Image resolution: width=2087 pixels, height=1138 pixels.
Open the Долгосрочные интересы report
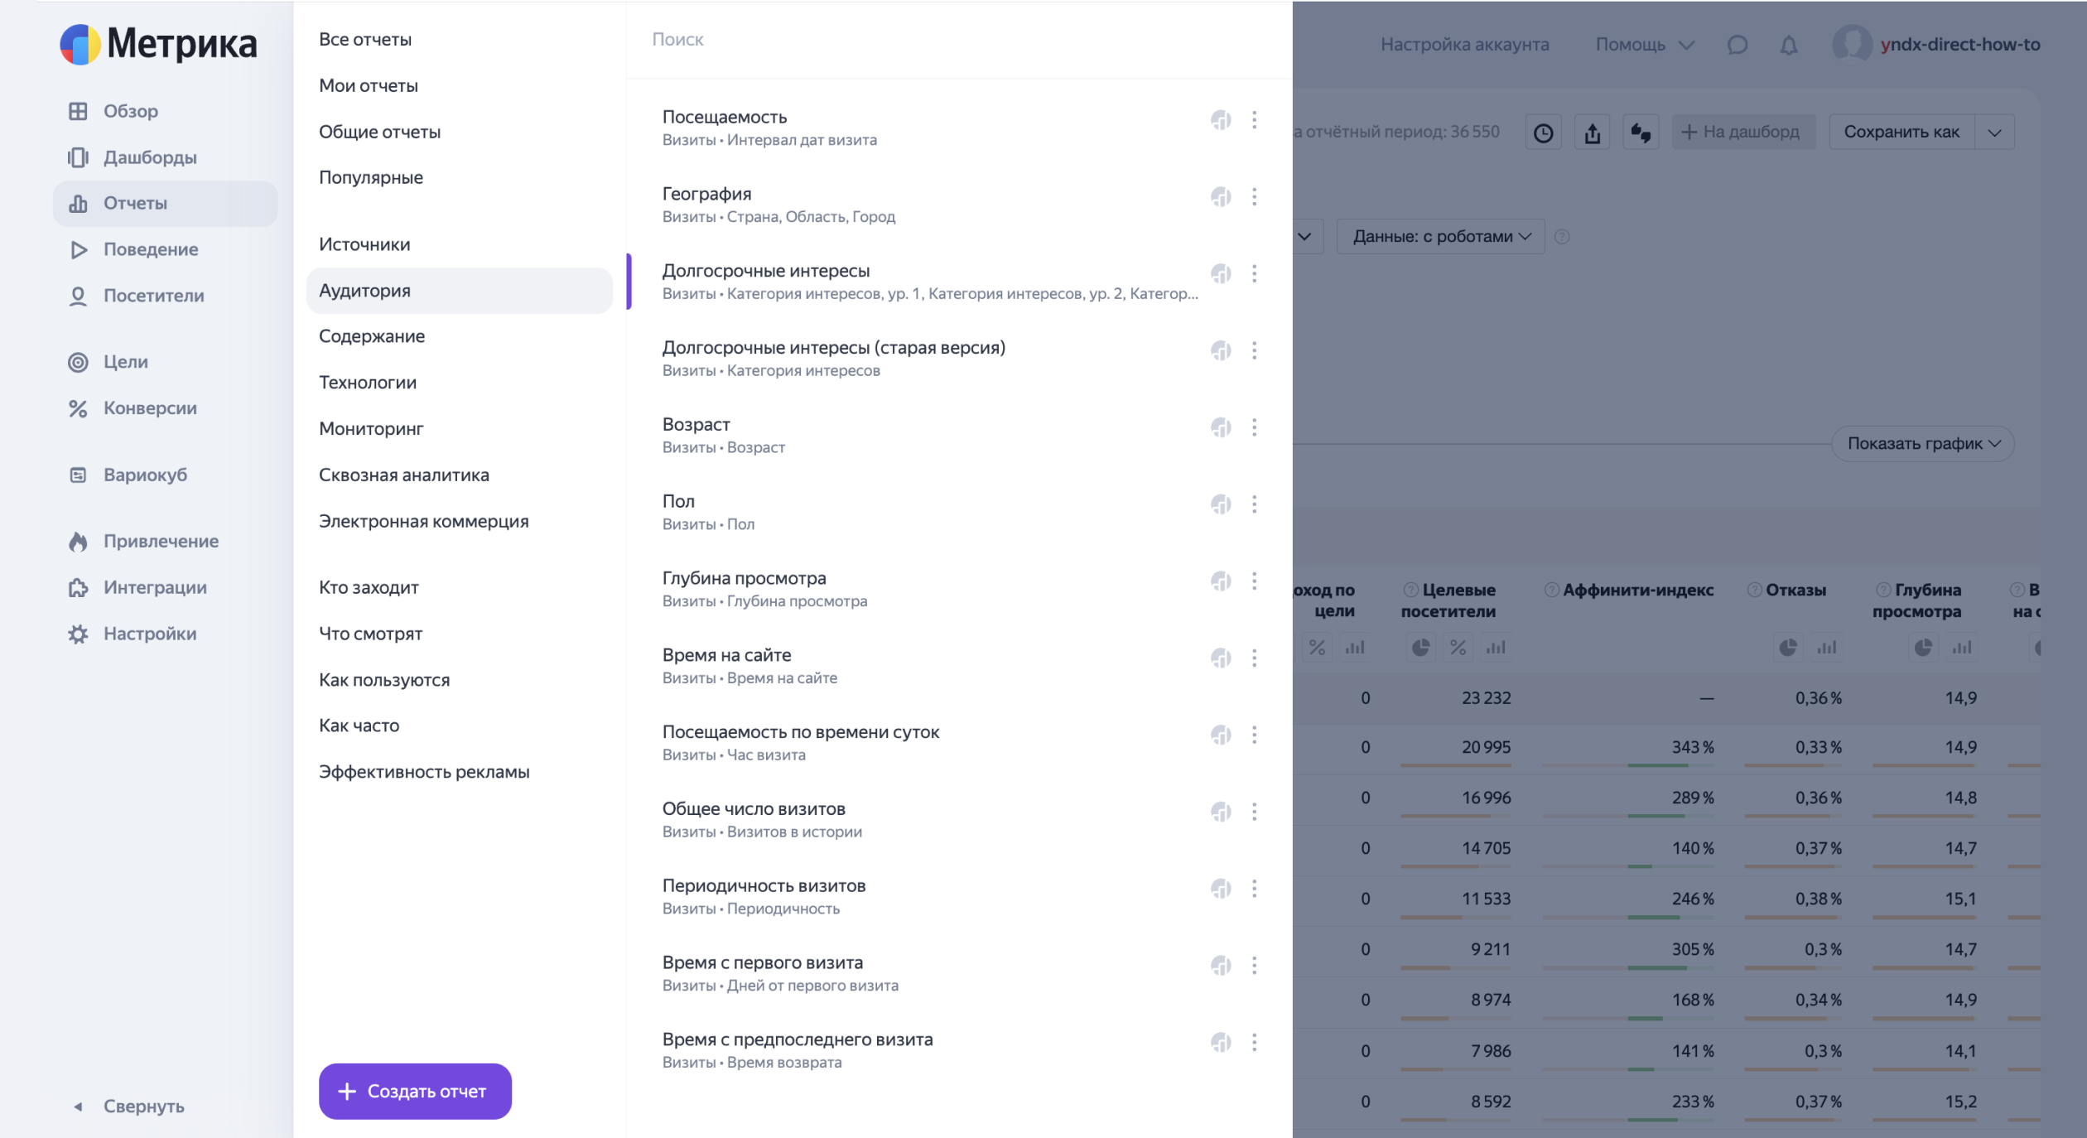click(765, 271)
